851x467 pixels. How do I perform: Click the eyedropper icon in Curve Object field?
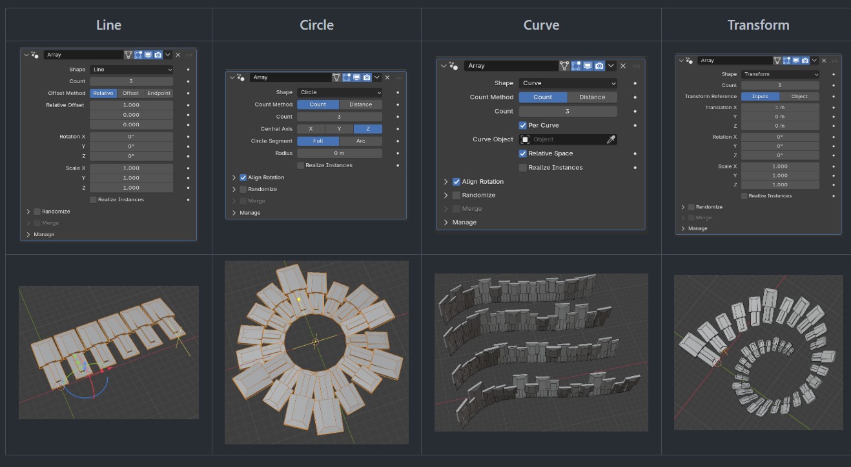point(610,139)
